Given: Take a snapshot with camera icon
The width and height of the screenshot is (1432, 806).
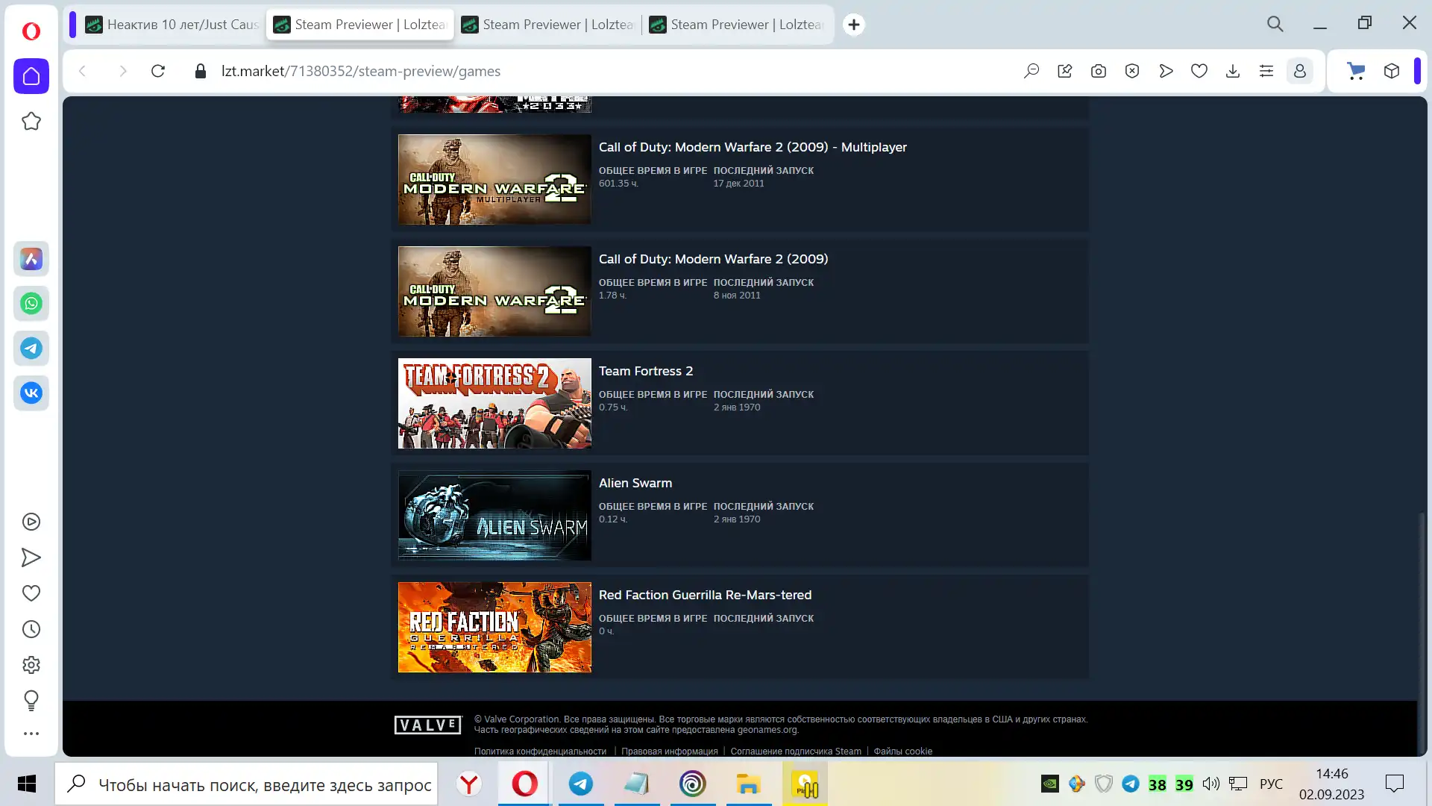Looking at the screenshot, I should [x=1099, y=71].
